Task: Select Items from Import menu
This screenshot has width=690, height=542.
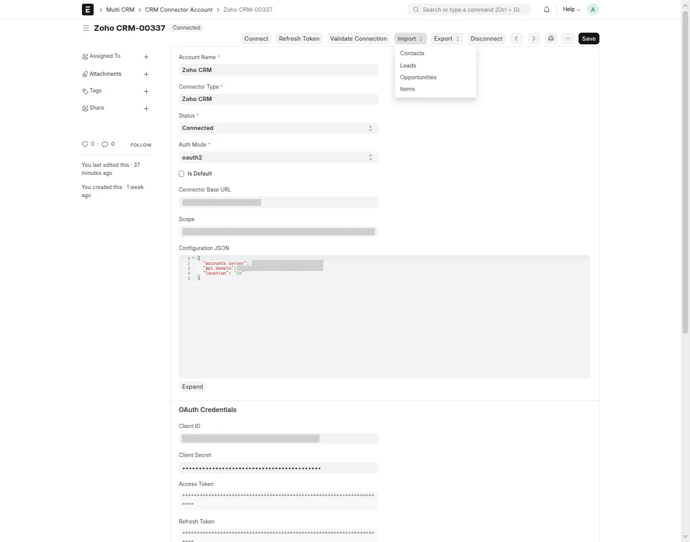Action: (x=407, y=89)
